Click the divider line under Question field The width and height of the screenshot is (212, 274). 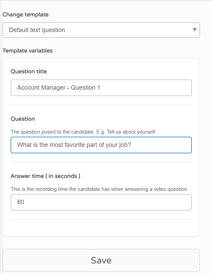coord(101,162)
